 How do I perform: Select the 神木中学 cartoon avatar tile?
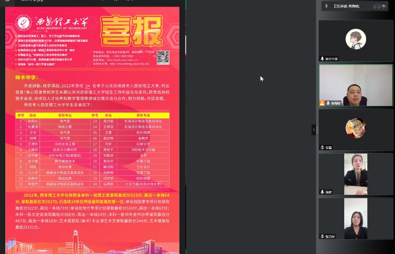355,39
